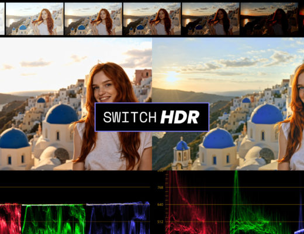The image size is (304, 234).
Task: Select the darkest sunset filmstrip thumbnail
Action: [269, 19]
